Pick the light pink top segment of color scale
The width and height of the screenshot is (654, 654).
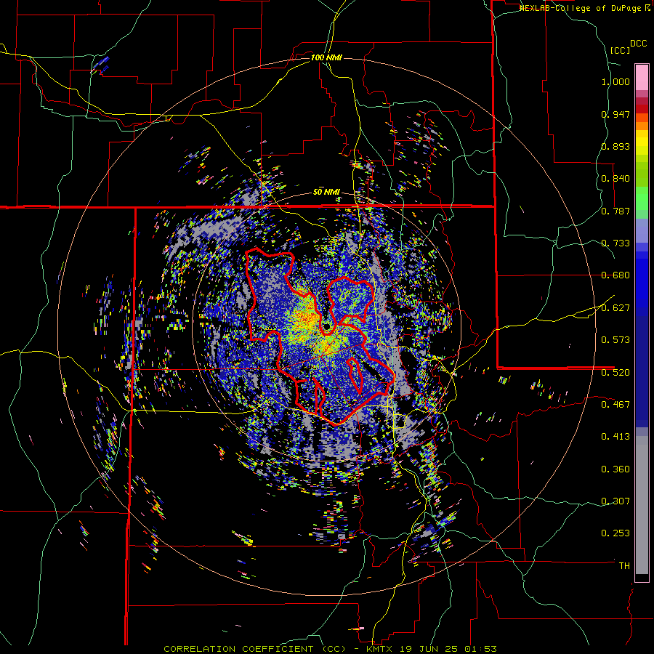[x=642, y=77]
